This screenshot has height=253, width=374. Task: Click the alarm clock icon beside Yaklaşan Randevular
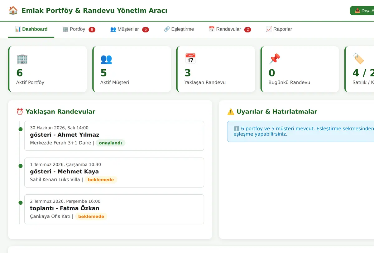click(x=20, y=112)
